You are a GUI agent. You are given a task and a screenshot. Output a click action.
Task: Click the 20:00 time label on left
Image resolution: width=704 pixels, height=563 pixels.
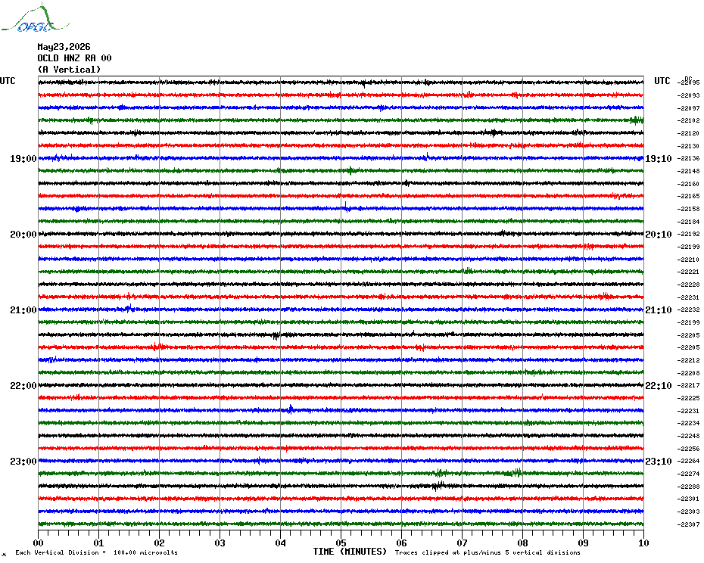click(x=23, y=235)
